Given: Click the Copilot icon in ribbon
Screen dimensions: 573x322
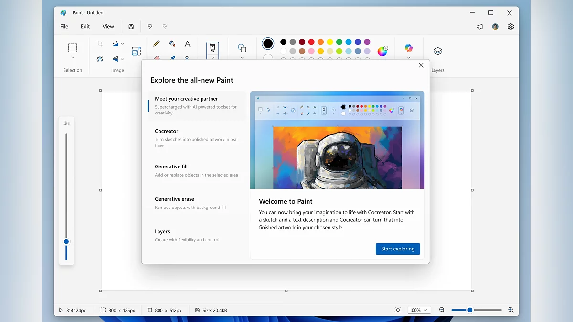Looking at the screenshot, I should [408, 48].
